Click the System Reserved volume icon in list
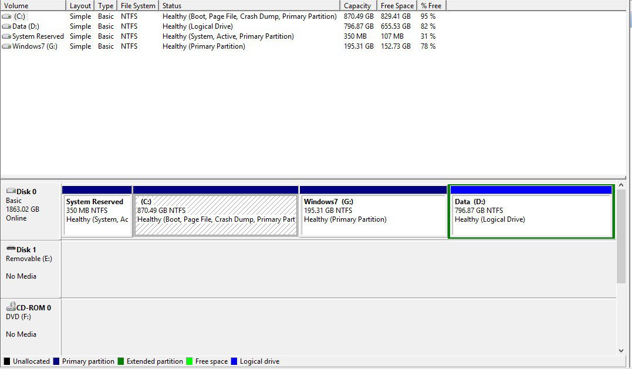The image size is (632, 369). [x=6, y=36]
